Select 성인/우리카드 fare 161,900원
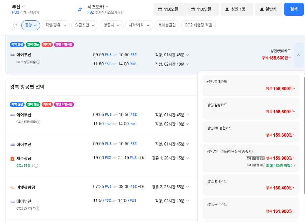This screenshot has width=305, height=222. point(251,208)
